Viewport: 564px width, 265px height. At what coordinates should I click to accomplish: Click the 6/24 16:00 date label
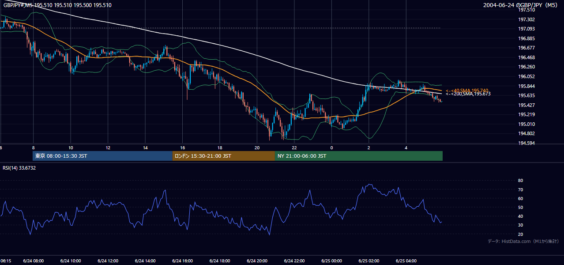coord(182,261)
